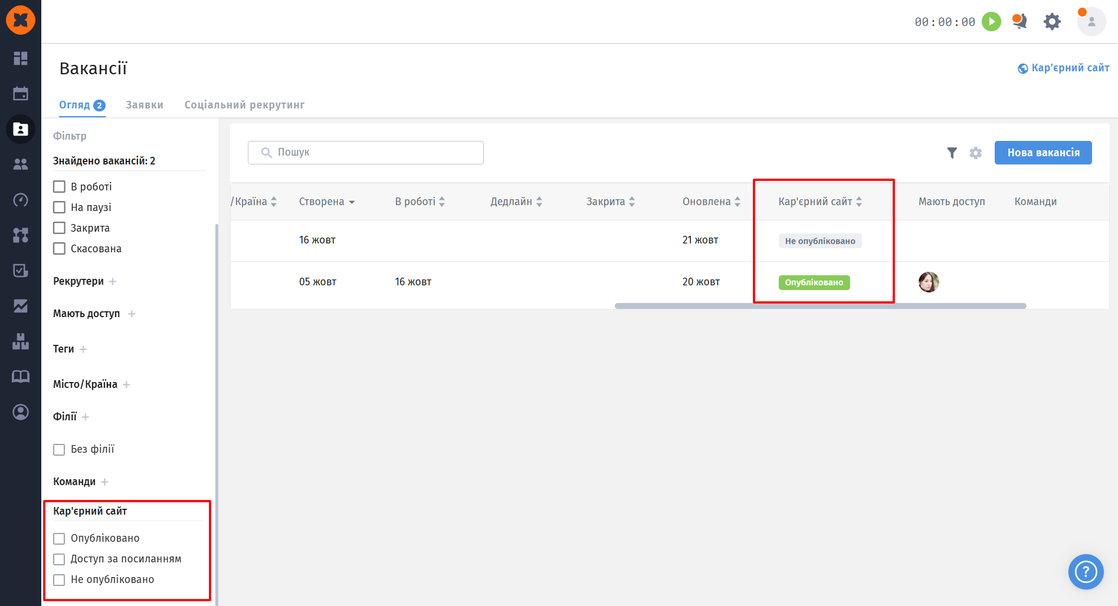Open the knowledge base book icon

[21, 377]
